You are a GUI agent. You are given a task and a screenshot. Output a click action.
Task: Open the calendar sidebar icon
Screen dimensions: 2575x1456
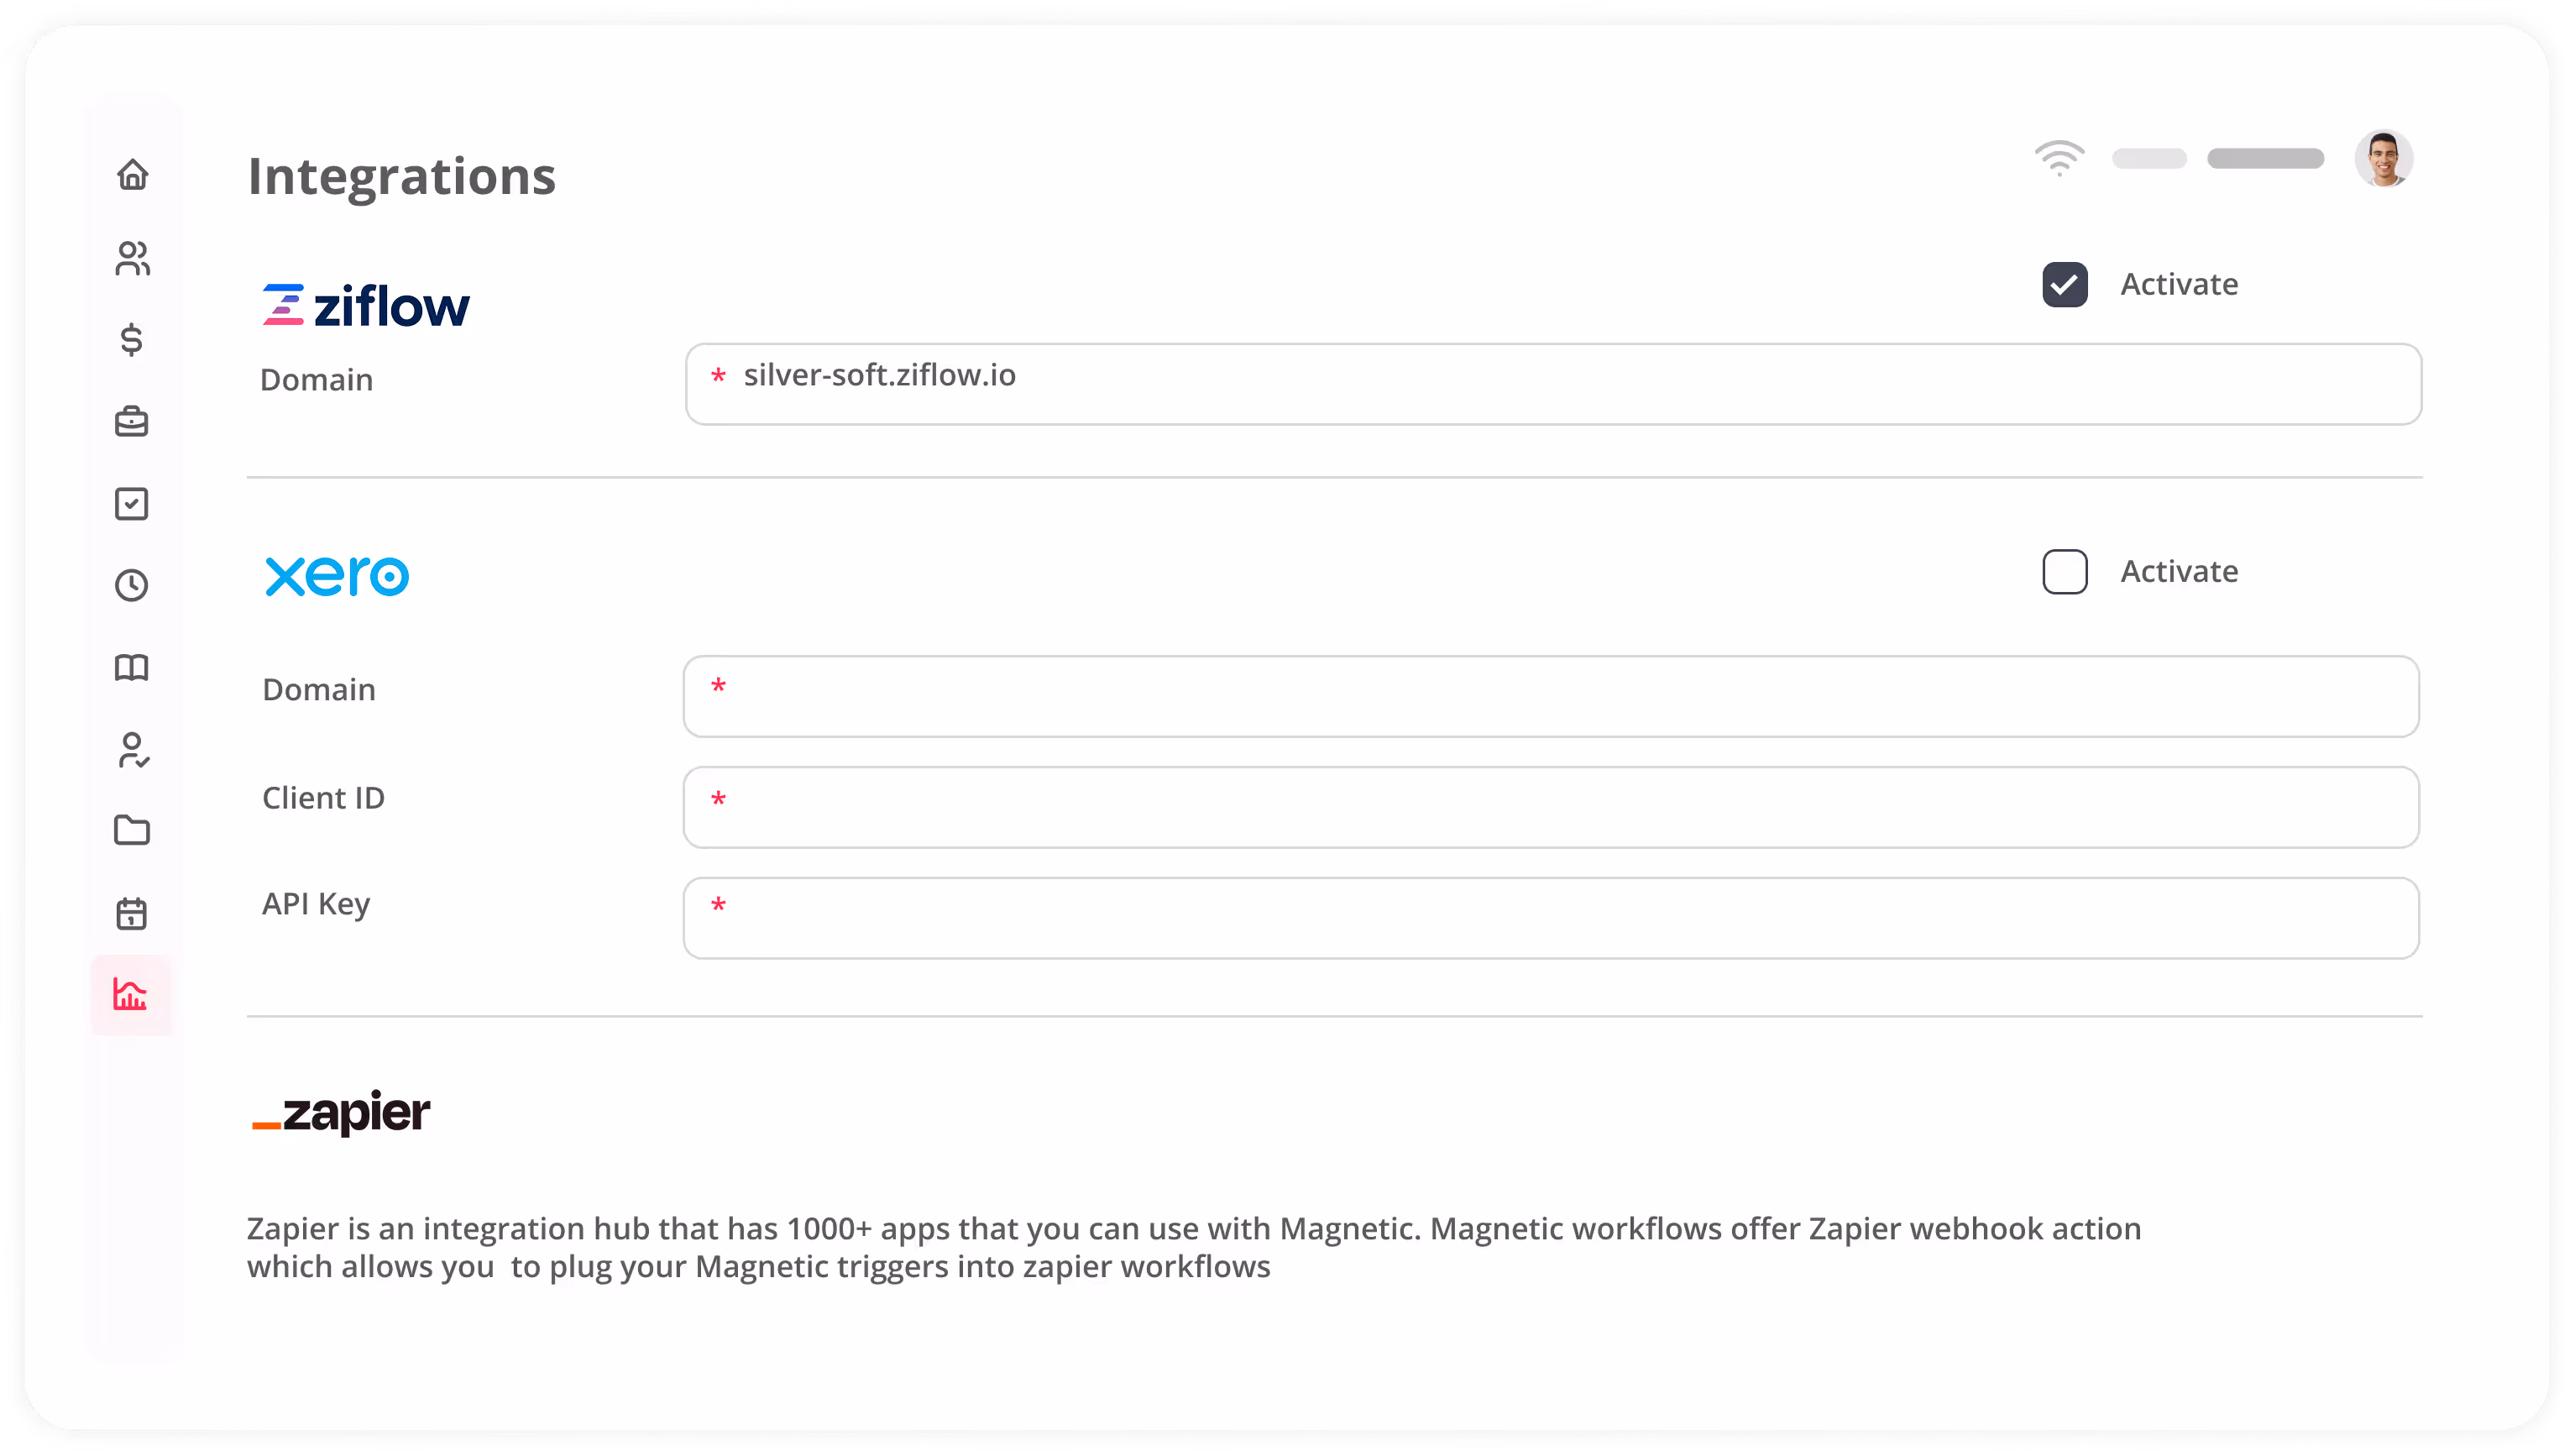pyautogui.click(x=132, y=913)
